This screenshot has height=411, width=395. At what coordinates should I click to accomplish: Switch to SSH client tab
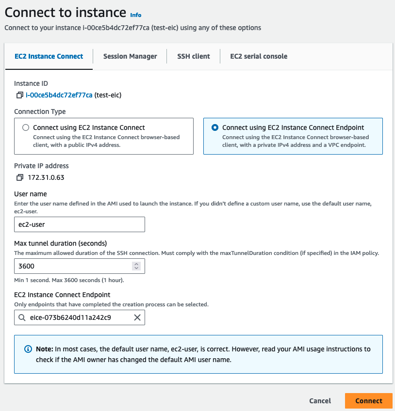194,56
